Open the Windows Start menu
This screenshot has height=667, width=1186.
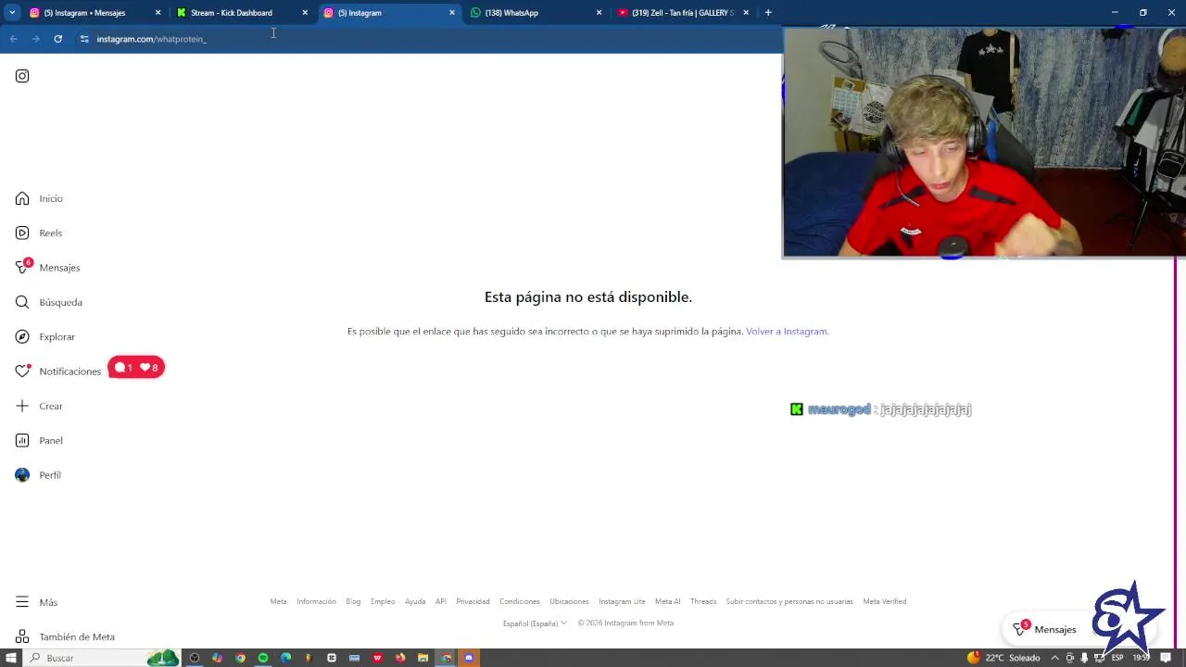[x=11, y=658]
